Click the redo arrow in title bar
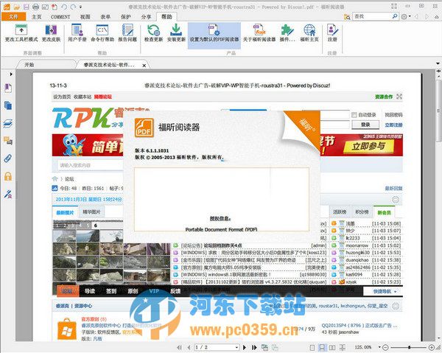Viewport: 442px width, 353px height. coord(73,7)
